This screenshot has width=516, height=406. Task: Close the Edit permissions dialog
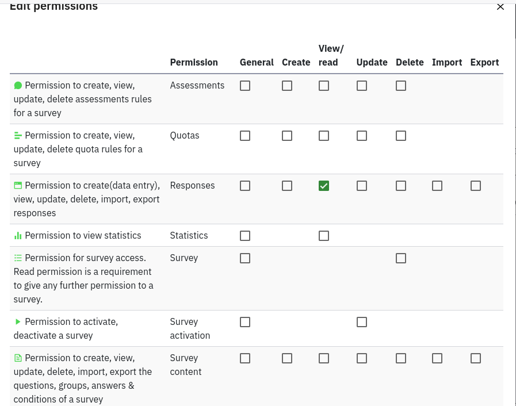click(x=500, y=7)
